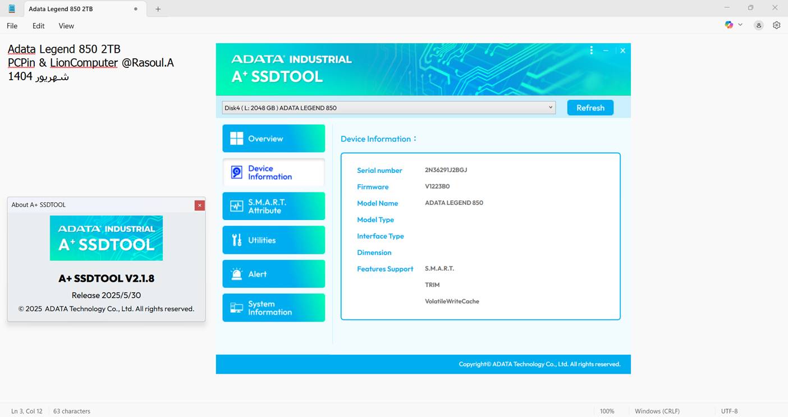
Task: Click the Model Type label
Action: pyautogui.click(x=375, y=220)
